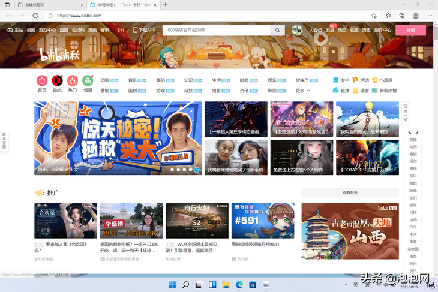Open the 频道 channels green icon
Image resolution: width=438 pixels, height=292 pixels.
coord(88,81)
